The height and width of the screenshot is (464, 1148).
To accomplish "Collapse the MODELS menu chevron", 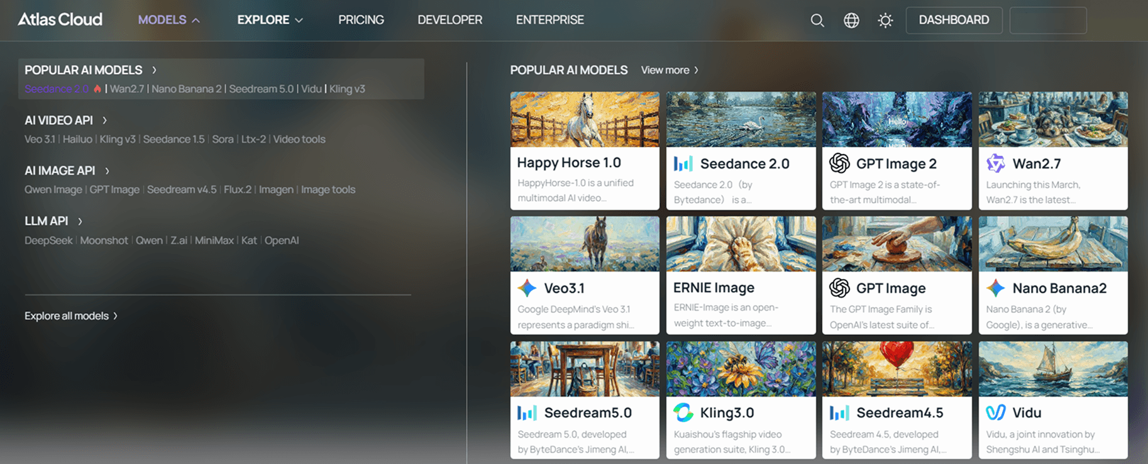I will click(x=196, y=20).
